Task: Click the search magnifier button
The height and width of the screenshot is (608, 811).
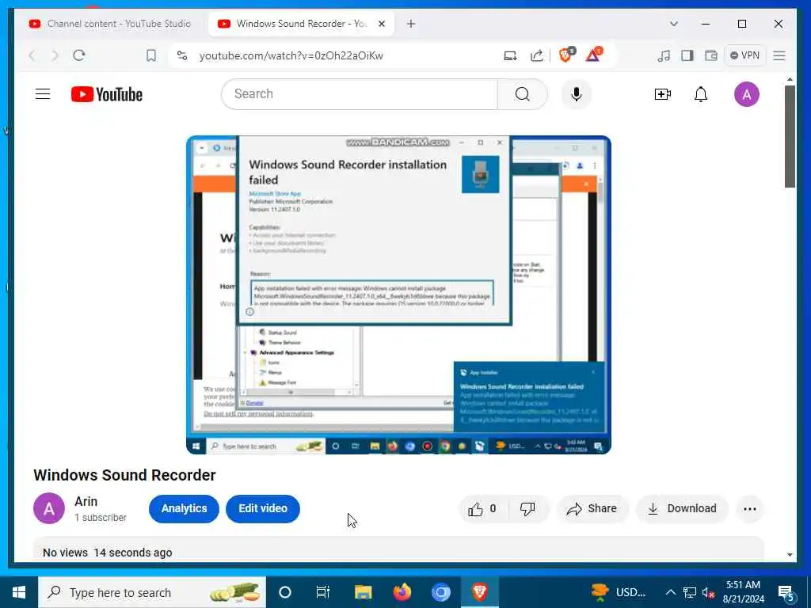Action: 523,94
